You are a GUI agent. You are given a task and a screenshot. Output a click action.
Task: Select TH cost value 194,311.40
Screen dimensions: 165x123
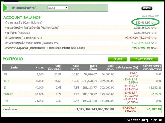[x=90, y=101]
